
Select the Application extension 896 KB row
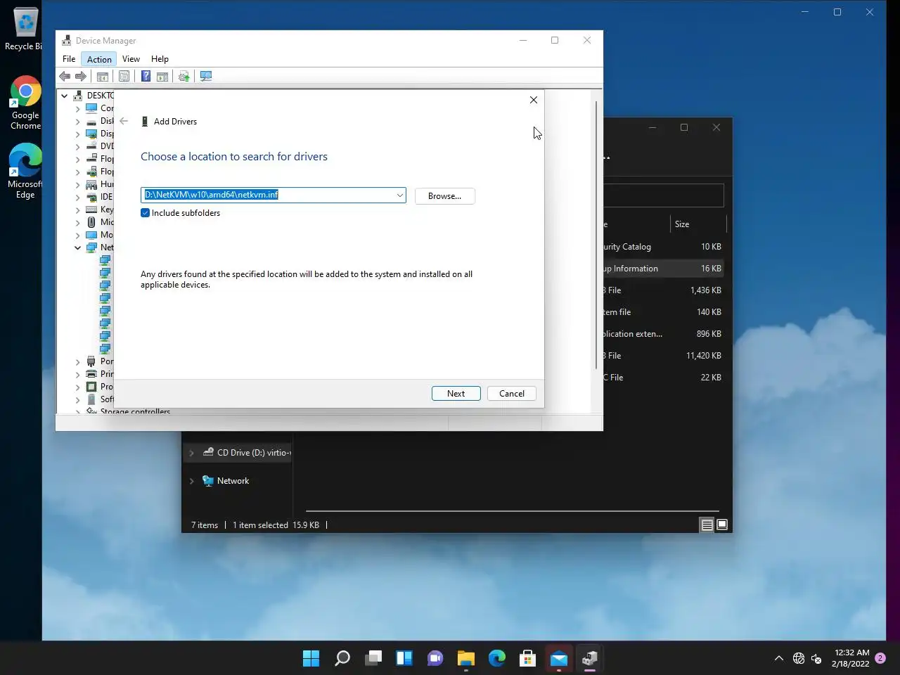[x=664, y=334]
